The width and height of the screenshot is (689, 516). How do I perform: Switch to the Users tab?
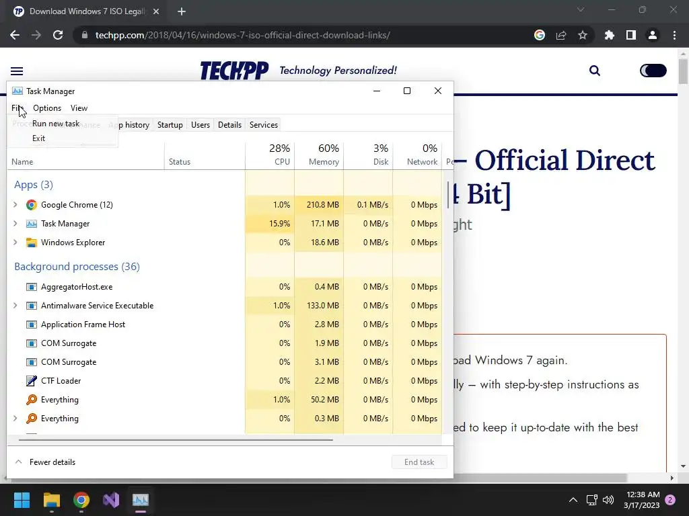coord(201,125)
